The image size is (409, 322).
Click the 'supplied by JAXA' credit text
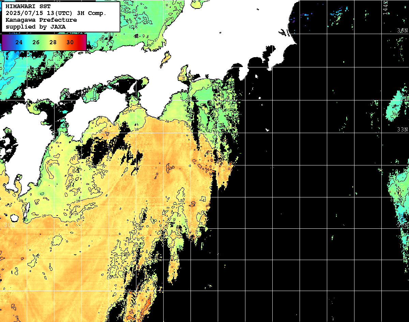(36, 27)
